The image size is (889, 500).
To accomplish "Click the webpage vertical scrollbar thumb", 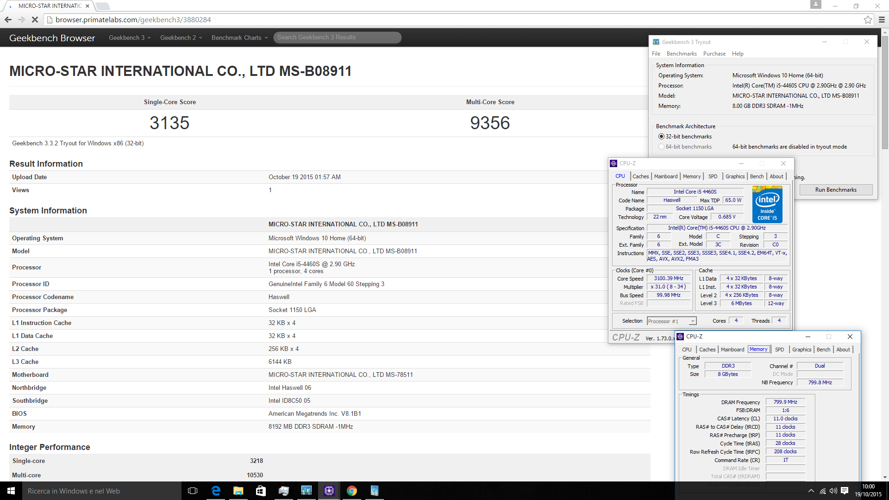I will [x=885, y=92].
